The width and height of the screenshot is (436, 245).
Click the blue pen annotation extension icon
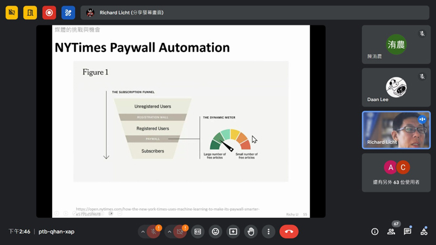[68, 13]
